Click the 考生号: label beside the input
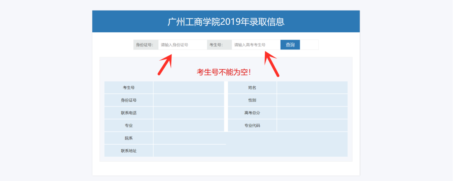This screenshot has height=181, width=453. coord(219,45)
